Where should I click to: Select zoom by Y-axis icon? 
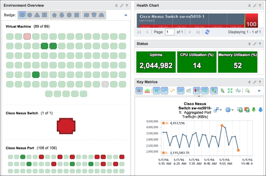tap(222, 91)
